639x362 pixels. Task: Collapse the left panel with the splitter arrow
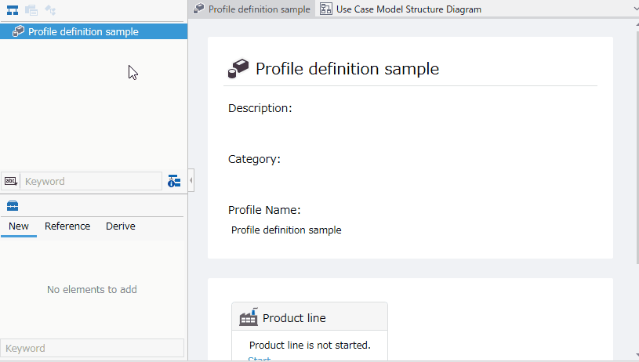pos(191,180)
